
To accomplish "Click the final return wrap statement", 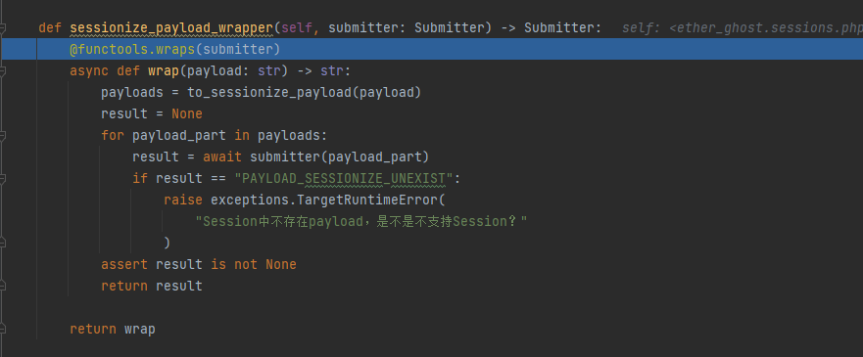I will point(113,329).
